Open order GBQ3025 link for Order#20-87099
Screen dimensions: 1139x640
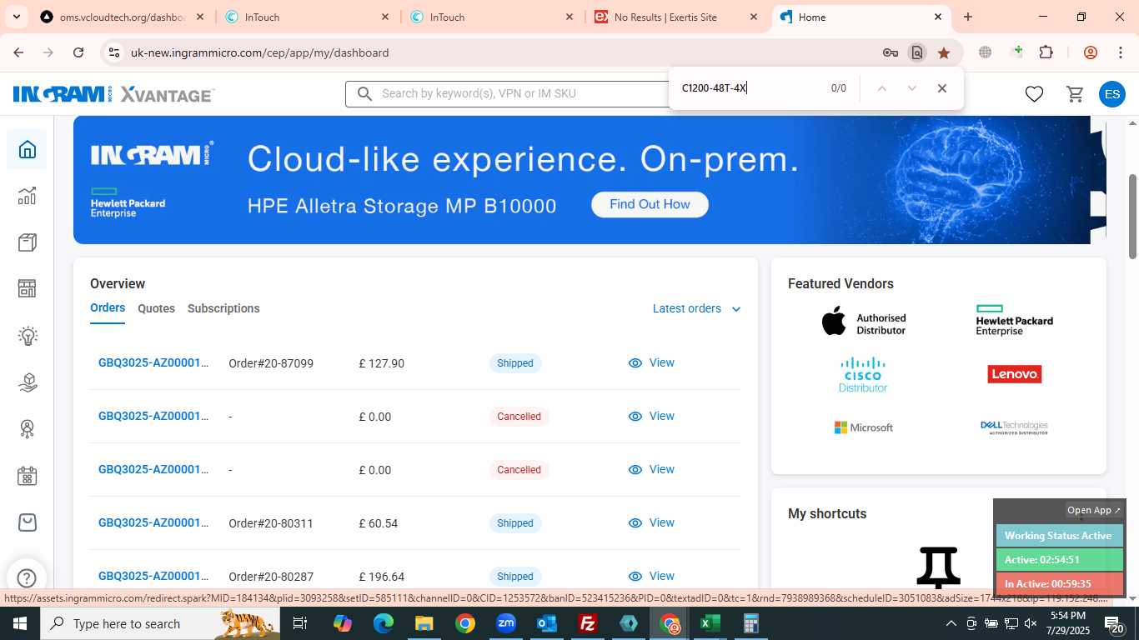click(153, 362)
